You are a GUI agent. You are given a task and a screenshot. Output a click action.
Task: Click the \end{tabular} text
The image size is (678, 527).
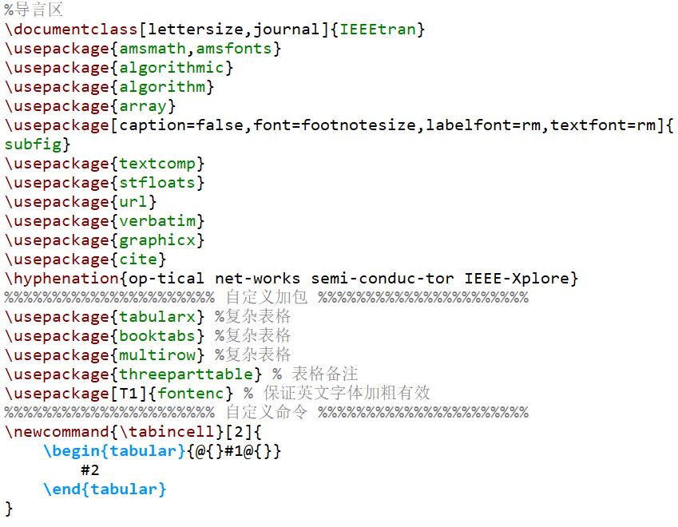(105, 489)
